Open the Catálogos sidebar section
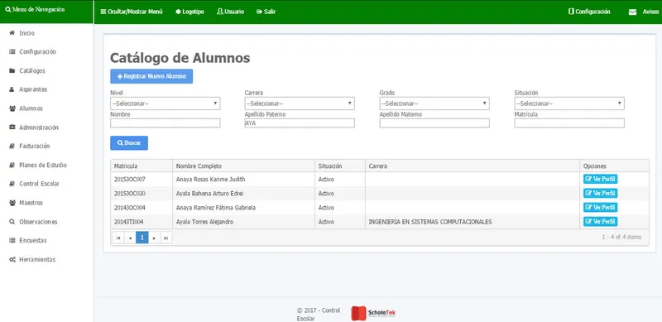Viewport: 662px width, 322px height. click(32, 71)
